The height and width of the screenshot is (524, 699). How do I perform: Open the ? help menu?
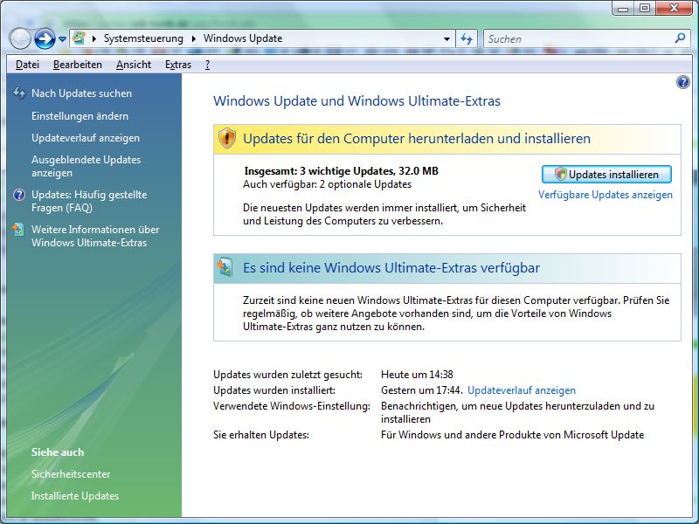click(x=207, y=65)
